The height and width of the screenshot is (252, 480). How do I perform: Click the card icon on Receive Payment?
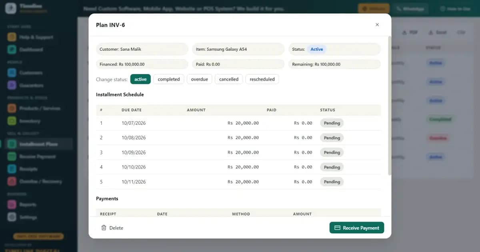coord(337,228)
